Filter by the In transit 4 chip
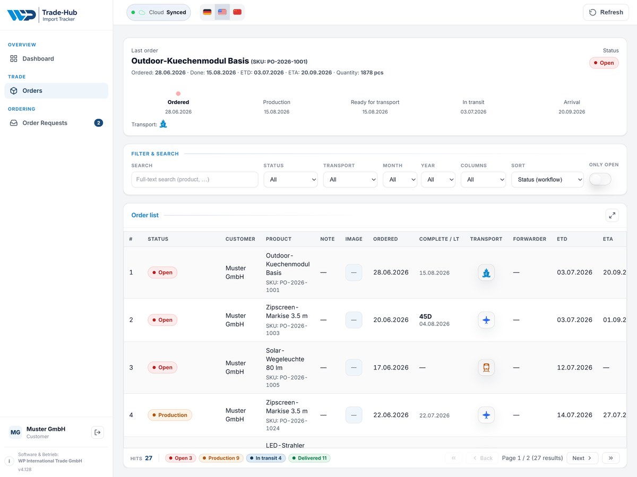The height and width of the screenshot is (477, 637). [266, 458]
